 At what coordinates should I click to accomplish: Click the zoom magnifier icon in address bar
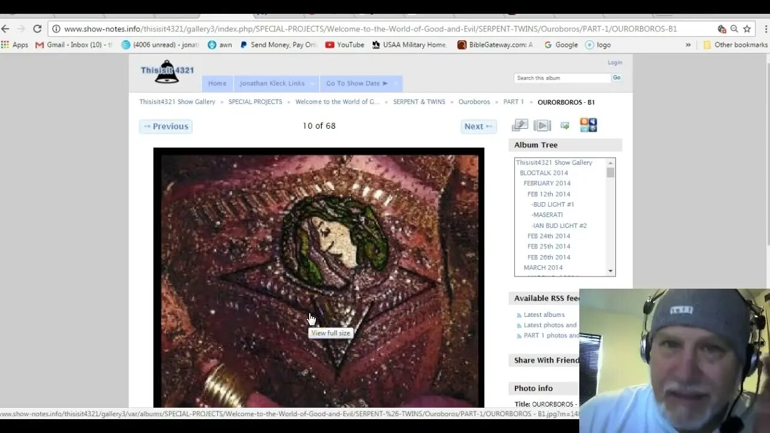[x=734, y=29]
